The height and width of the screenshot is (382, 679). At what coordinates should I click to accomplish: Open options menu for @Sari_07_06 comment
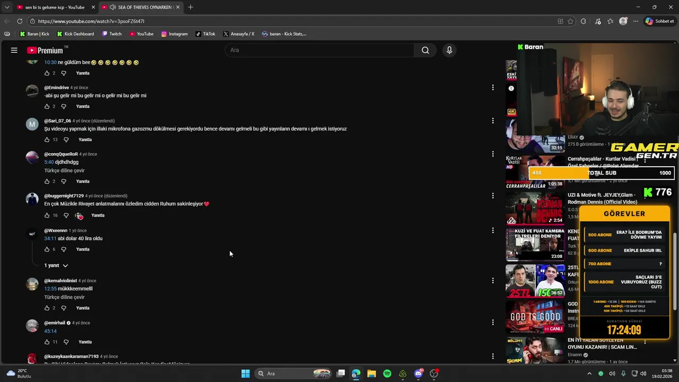point(493,121)
